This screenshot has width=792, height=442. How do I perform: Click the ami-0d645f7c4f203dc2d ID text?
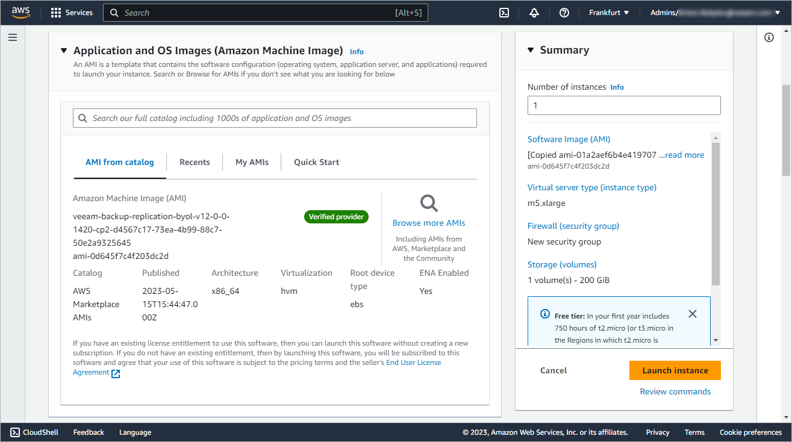120,256
